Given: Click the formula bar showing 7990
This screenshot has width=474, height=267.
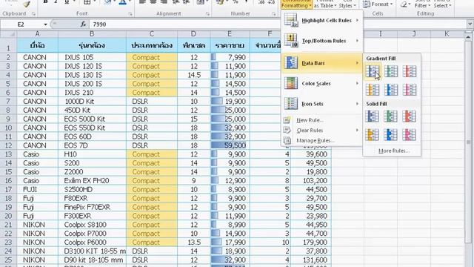Looking at the screenshot, I should click(278, 24).
